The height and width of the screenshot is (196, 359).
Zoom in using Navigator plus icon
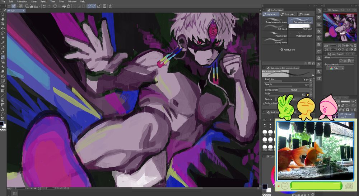[343, 46]
